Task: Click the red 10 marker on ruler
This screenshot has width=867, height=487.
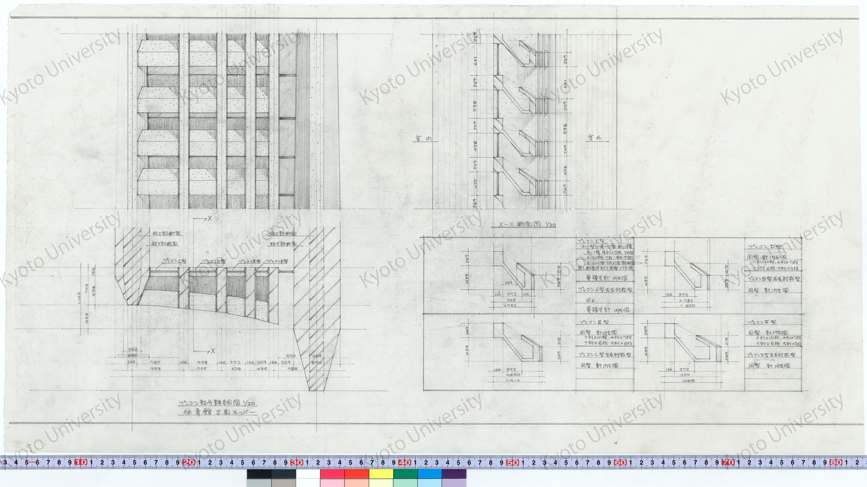Action: click(81, 462)
